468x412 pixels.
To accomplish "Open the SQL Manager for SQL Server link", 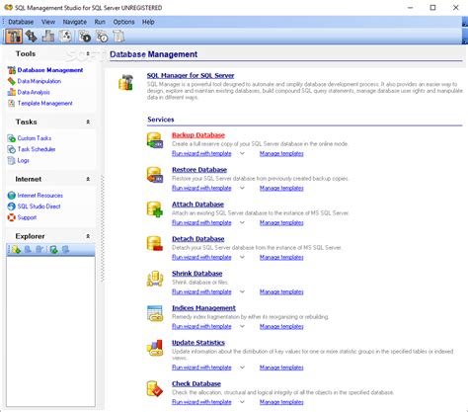I will click(x=191, y=76).
